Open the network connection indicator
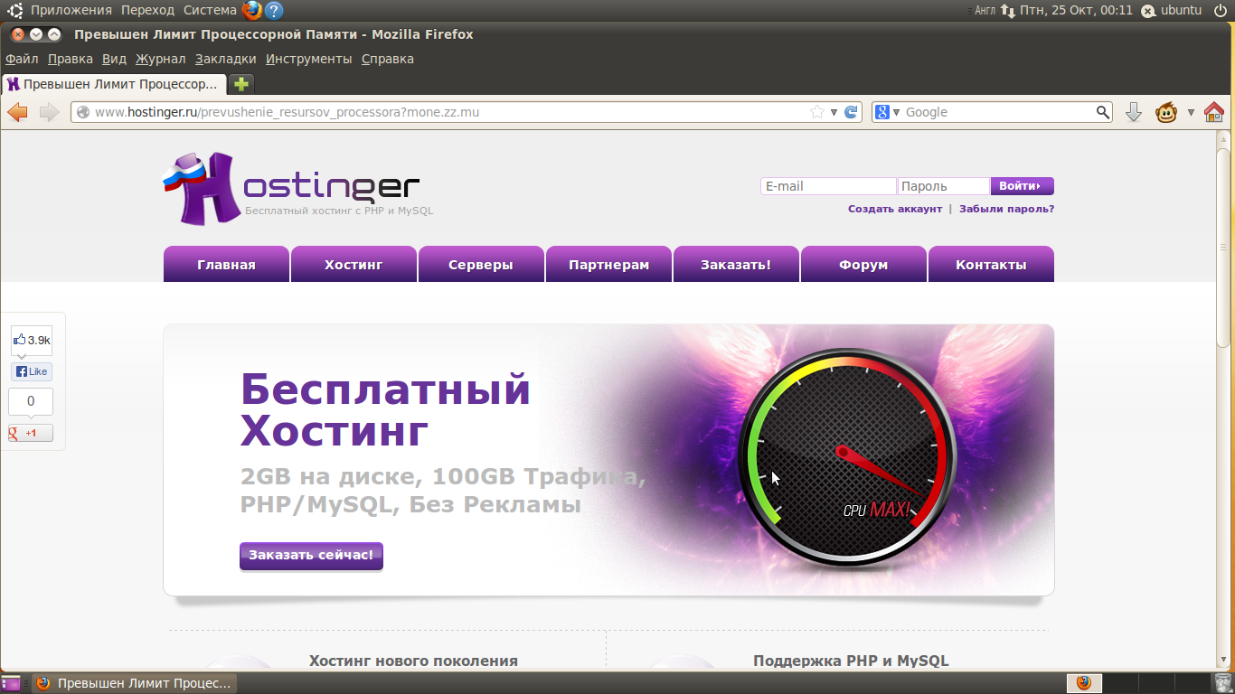This screenshot has width=1235, height=694. [1008, 11]
